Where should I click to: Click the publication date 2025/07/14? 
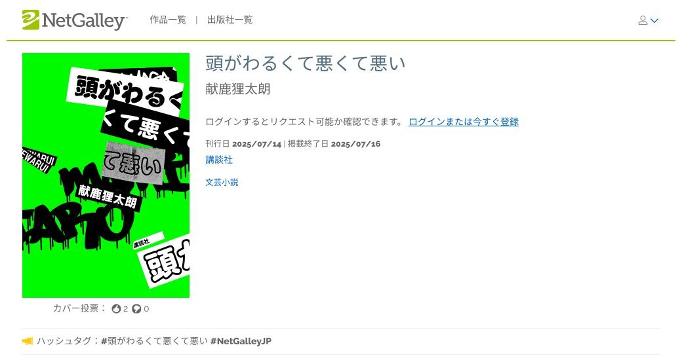pos(256,144)
